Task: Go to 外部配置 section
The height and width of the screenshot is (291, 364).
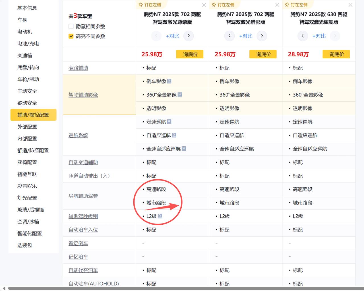Action: pos(27,127)
